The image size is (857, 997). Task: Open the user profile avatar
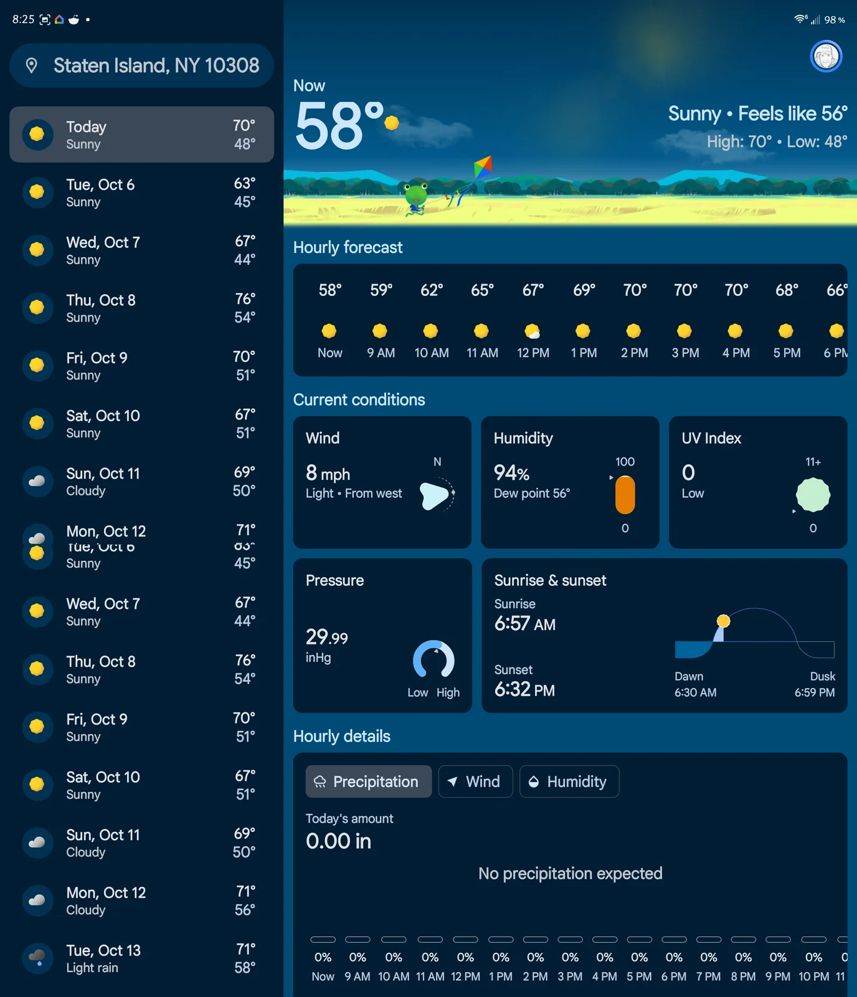click(826, 57)
